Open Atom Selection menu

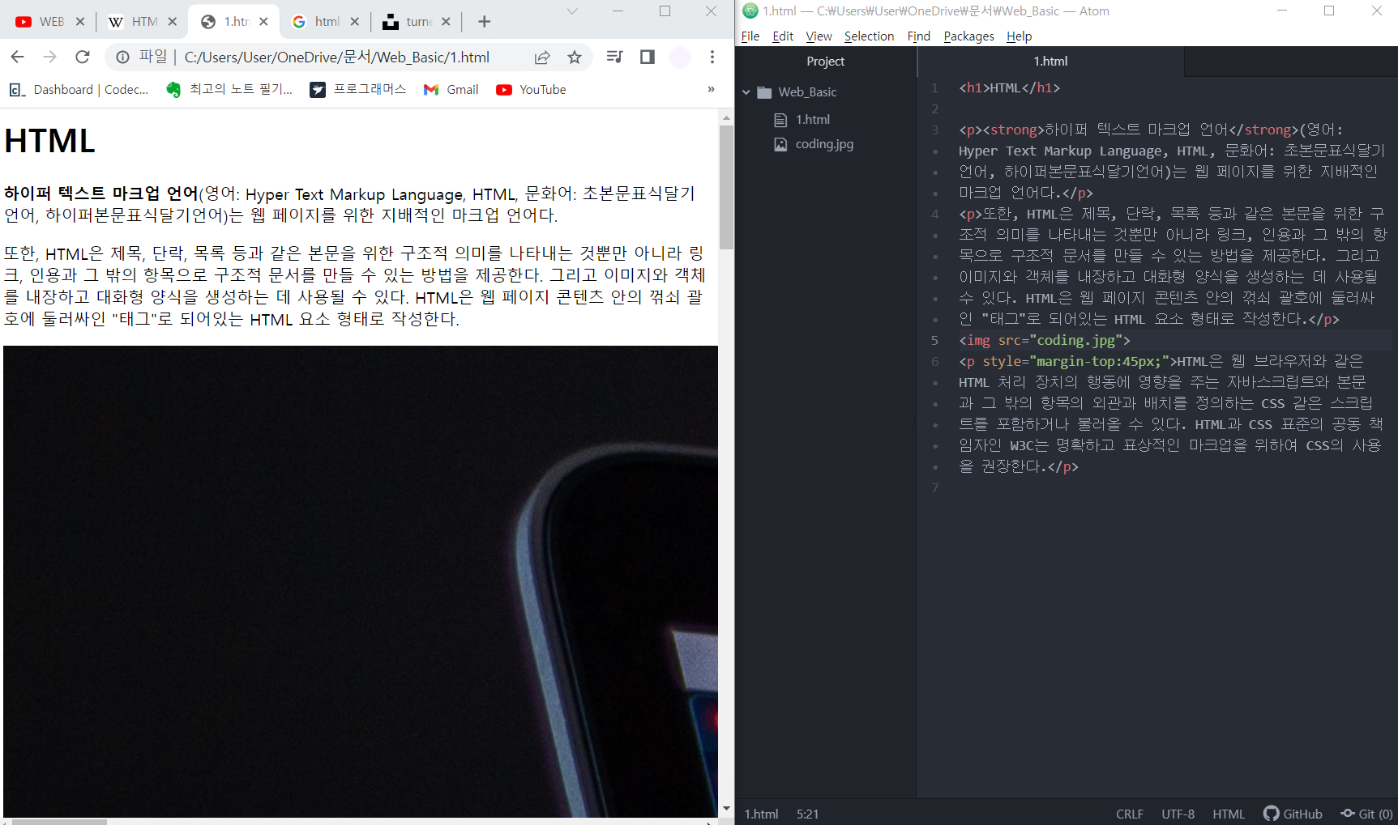tap(869, 36)
